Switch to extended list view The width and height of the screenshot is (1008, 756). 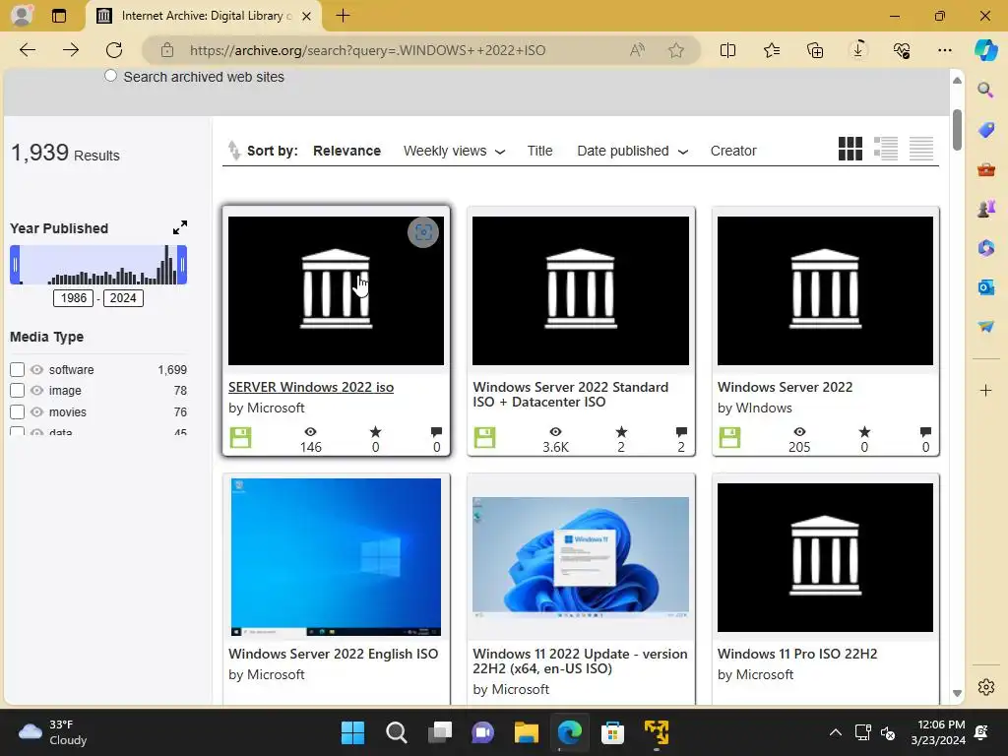(x=886, y=150)
